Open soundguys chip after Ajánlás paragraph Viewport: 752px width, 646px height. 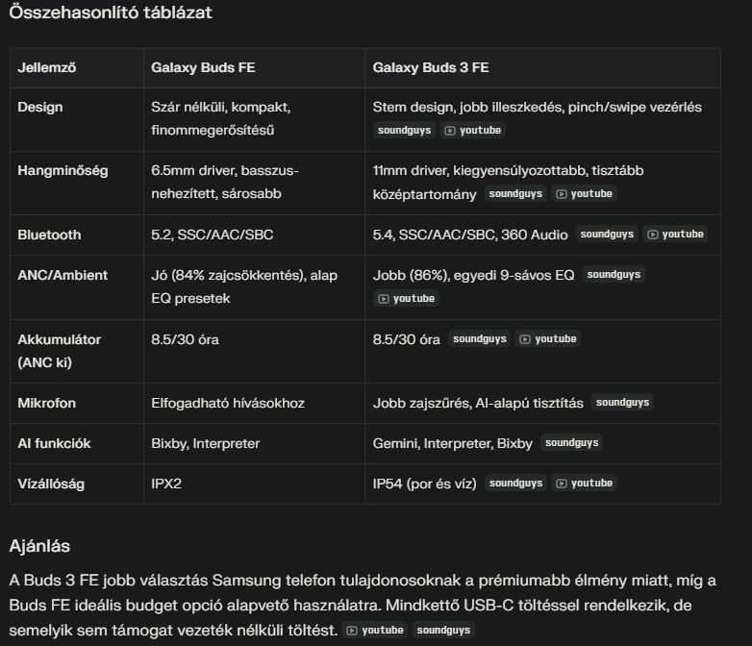[443, 630]
